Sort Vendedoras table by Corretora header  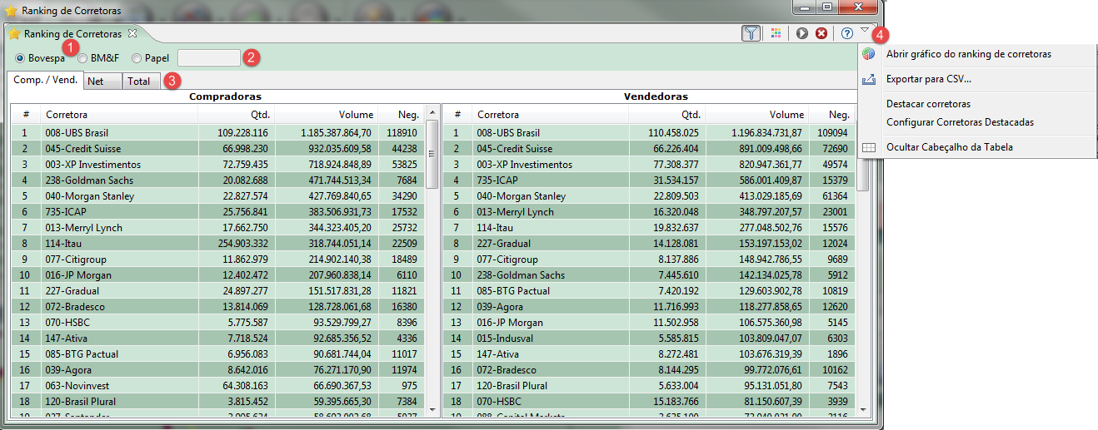(x=551, y=115)
